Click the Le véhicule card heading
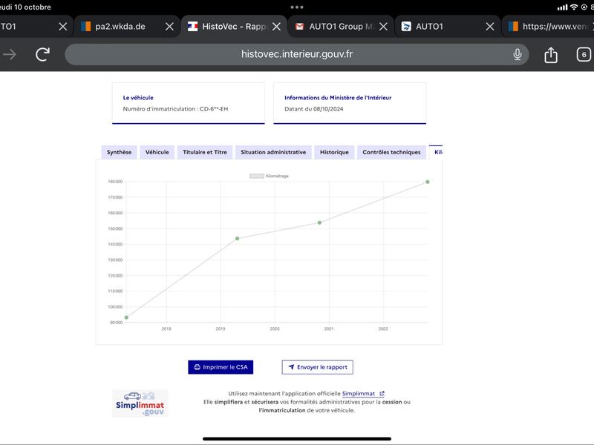The height and width of the screenshot is (445, 594). [138, 98]
